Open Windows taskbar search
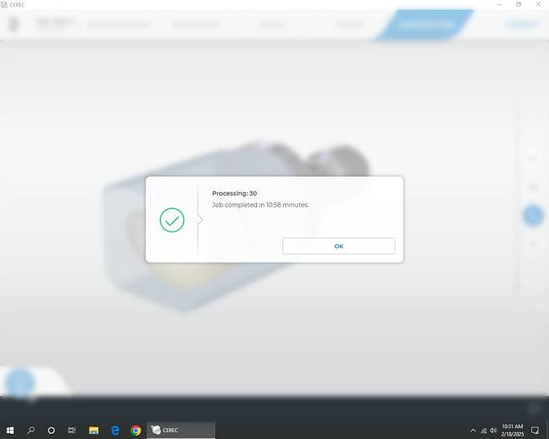The width and height of the screenshot is (549, 439). click(31, 430)
